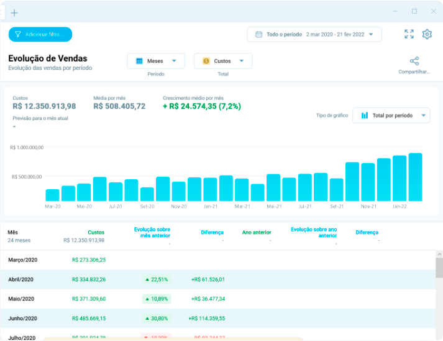Click the 30,80% evolution badge
The height and width of the screenshot is (341, 443).
click(x=157, y=319)
